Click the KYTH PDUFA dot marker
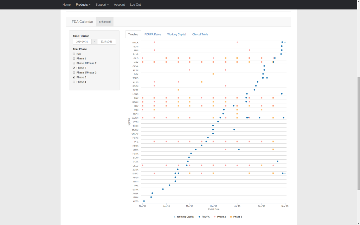360x225 pixels. tap(218, 122)
